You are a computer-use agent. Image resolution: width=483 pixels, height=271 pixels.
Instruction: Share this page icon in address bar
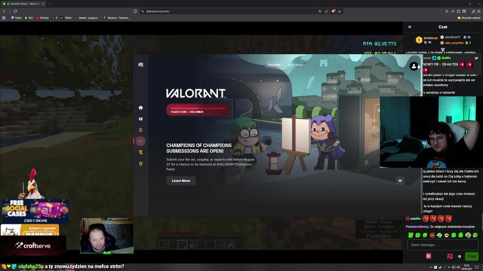click(326, 11)
